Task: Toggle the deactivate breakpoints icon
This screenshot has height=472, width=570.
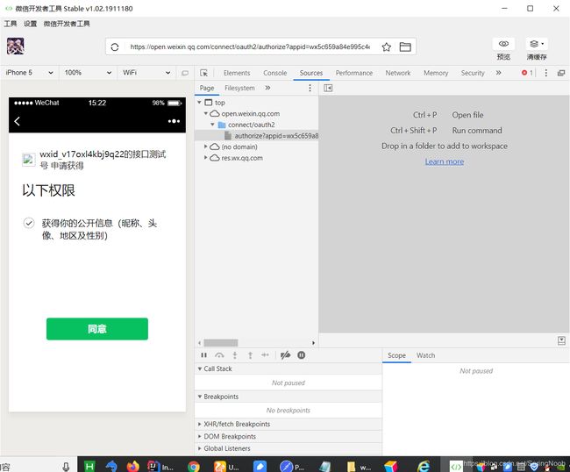Action: pyautogui.click(x=285, y=355)
